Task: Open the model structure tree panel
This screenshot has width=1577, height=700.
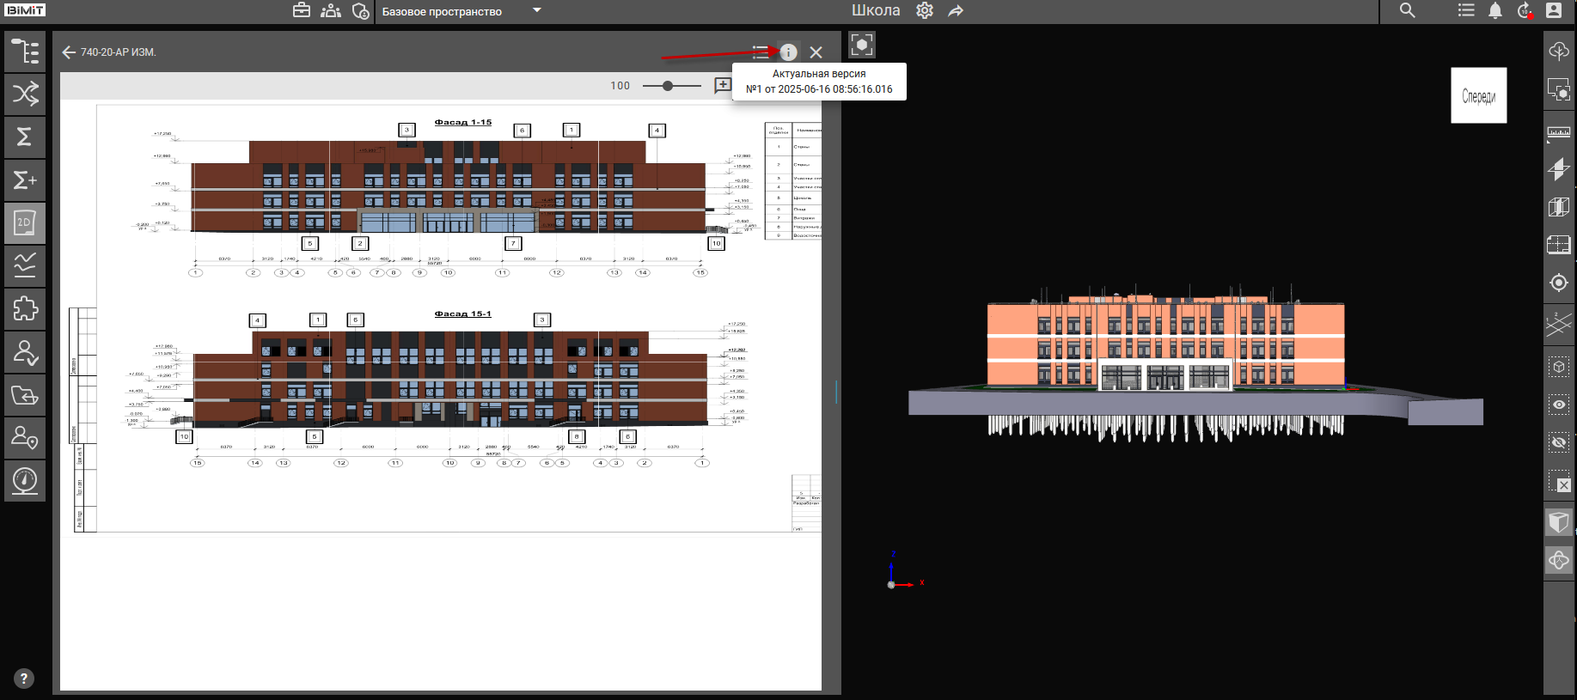Action: (25, 52)
